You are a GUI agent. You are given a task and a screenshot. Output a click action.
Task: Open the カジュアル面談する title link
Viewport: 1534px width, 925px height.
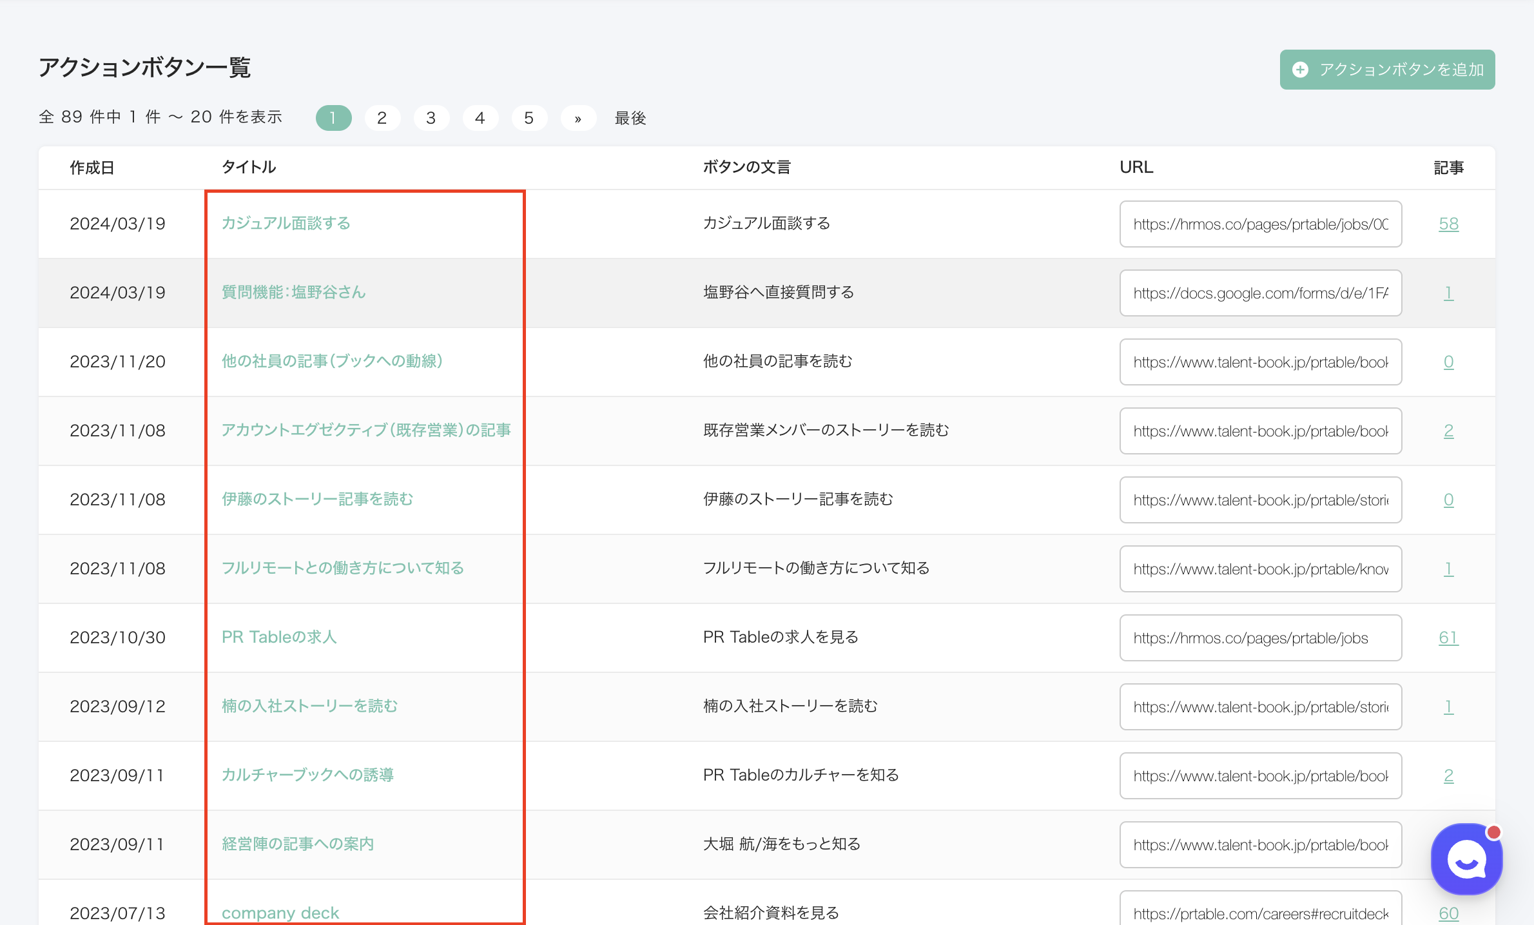click(286, 223)
